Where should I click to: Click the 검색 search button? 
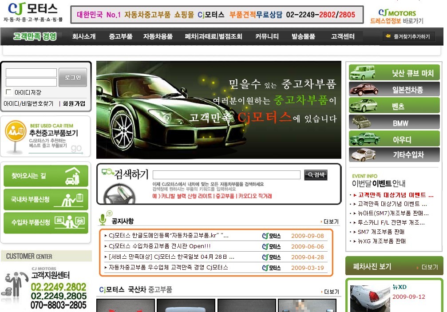coord(316,175)
